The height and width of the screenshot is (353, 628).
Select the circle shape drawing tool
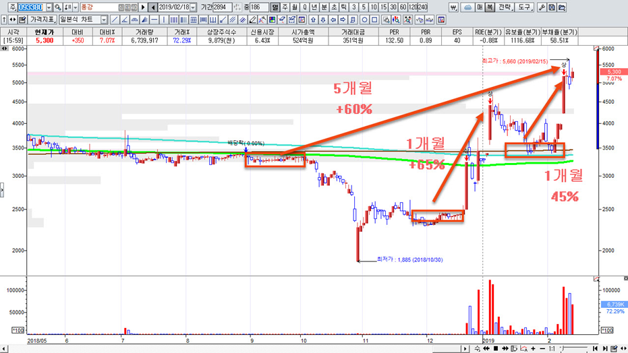click(x=364, y=19)
